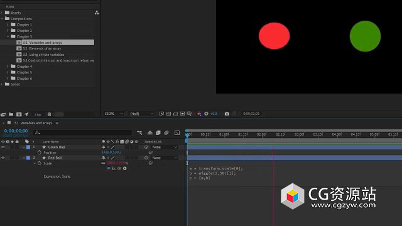
Task: Click the parent pick whip for Green Ball
Action: point(146,147)
